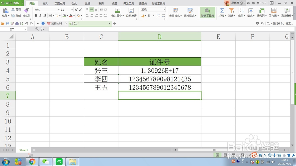This screenshot has width=296, height=166.
Task: Click the borders icon
Action: coord(50,16)
